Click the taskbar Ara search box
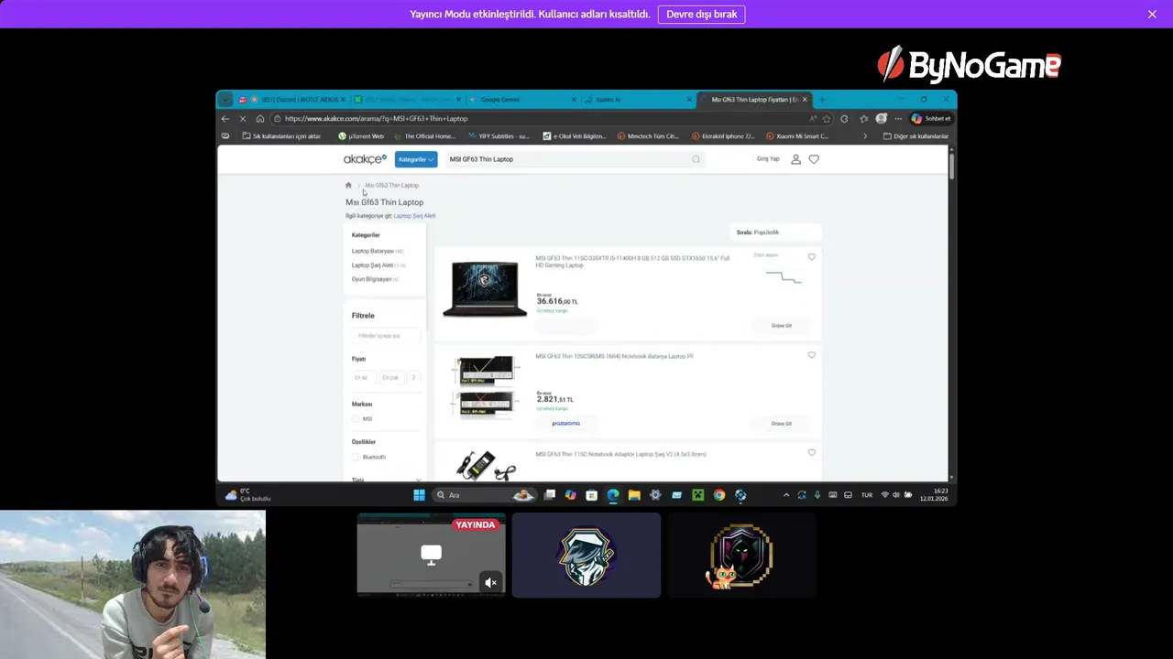1173x659 pixels. coord(485,495)
